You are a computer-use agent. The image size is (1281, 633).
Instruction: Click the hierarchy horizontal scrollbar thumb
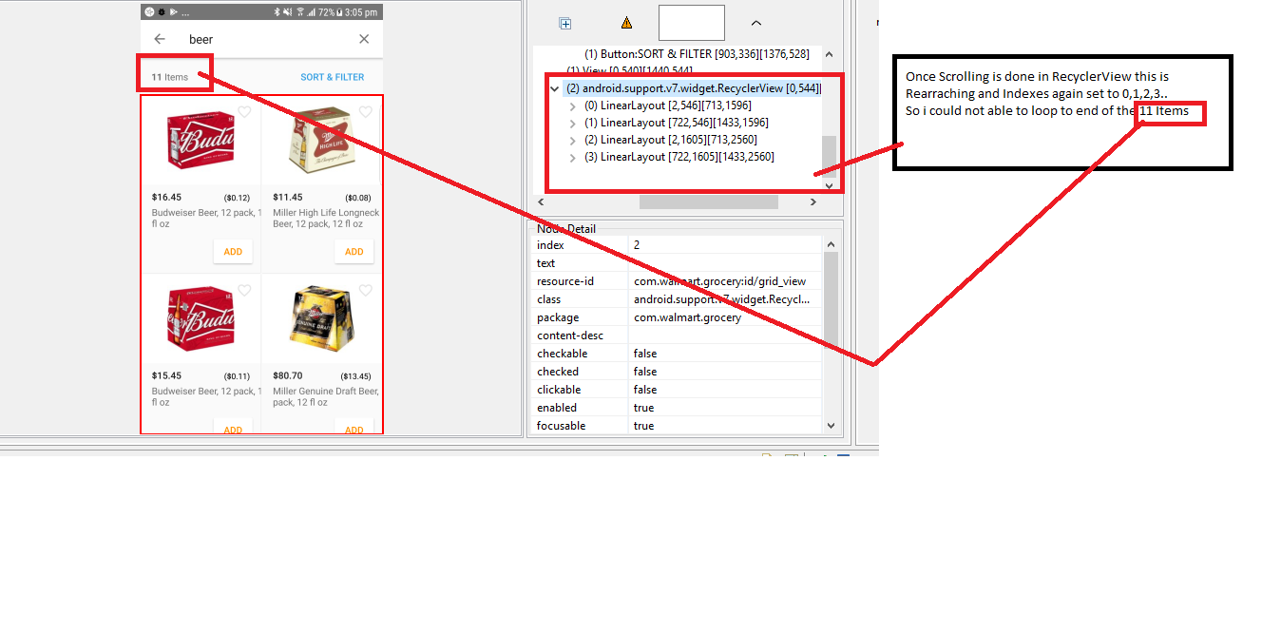pyautogui.click(x=708, y=201)
